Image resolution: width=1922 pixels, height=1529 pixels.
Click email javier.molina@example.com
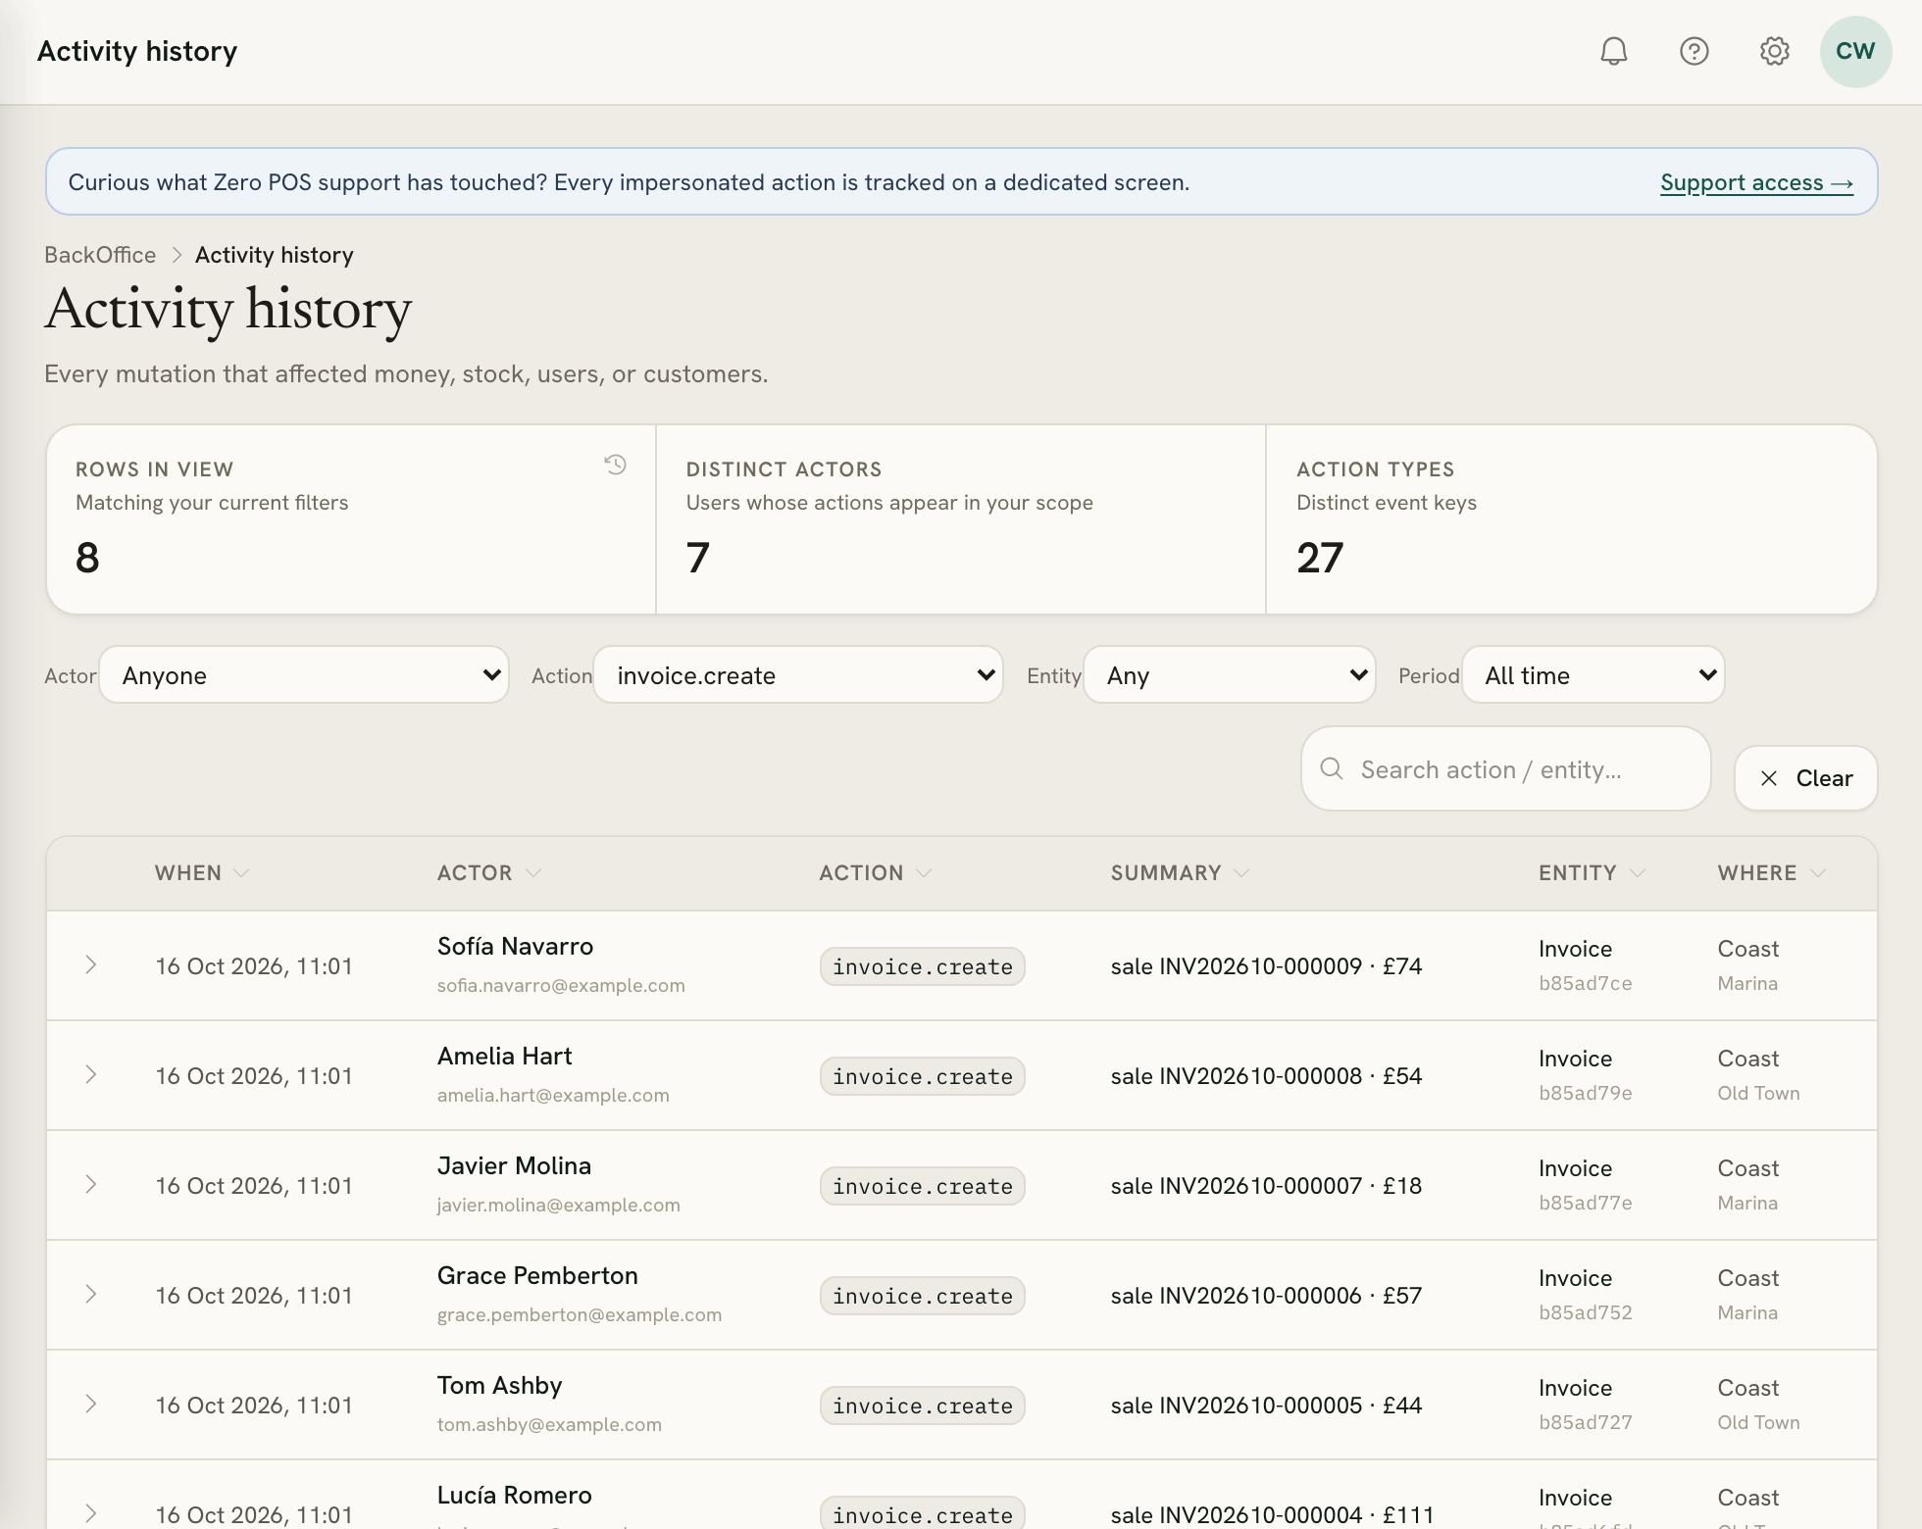click(558, 1205)
